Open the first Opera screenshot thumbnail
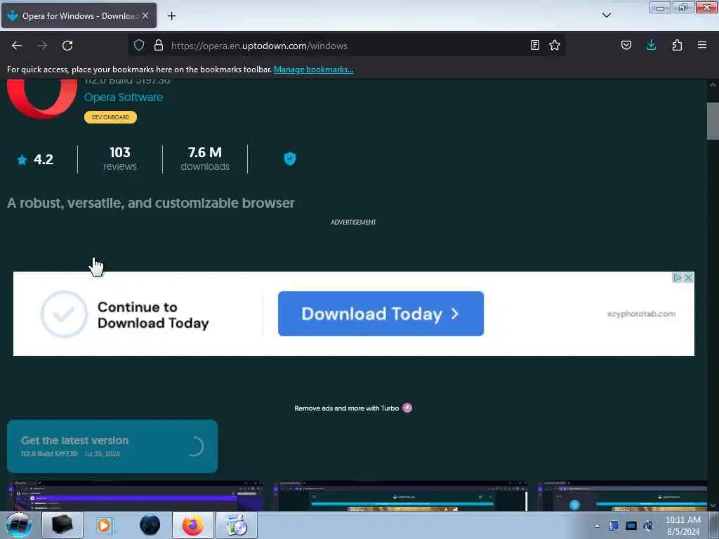This screenshot has width=719, height=539. click(136, 495)
